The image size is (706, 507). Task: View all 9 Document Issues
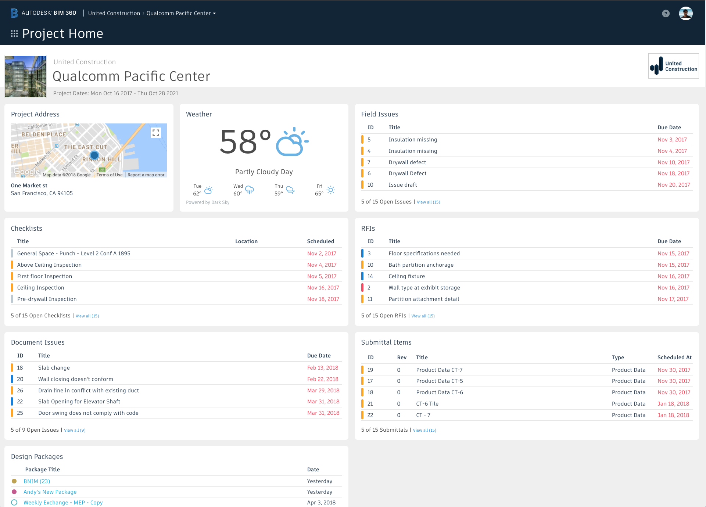75,430
